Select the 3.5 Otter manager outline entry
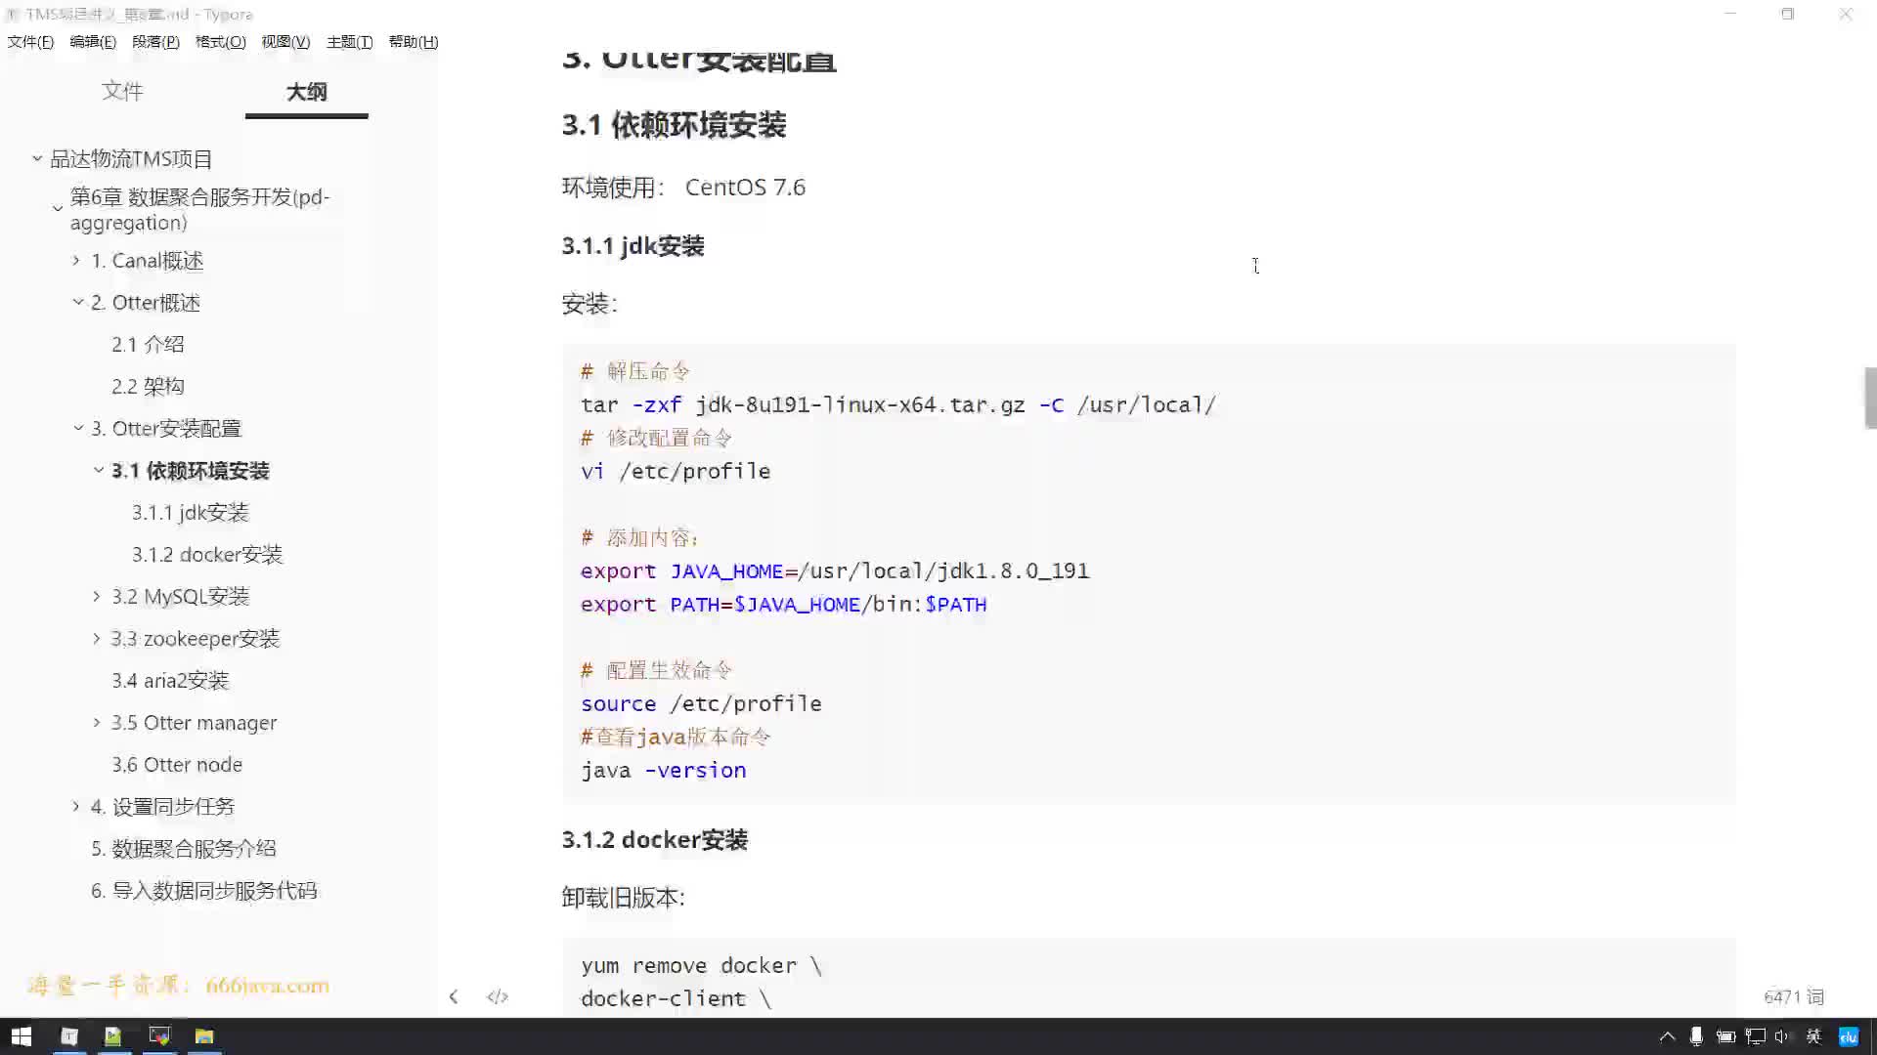 (x=194, y=722)
